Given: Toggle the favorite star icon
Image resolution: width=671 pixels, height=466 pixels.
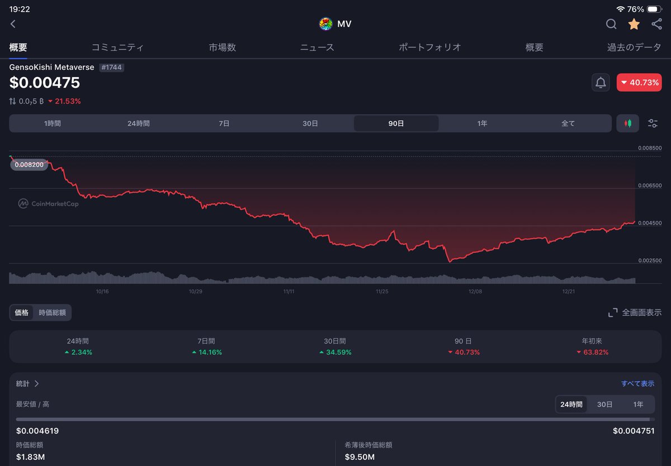Looking at the screenshot, I should click(x=634, y=24).
